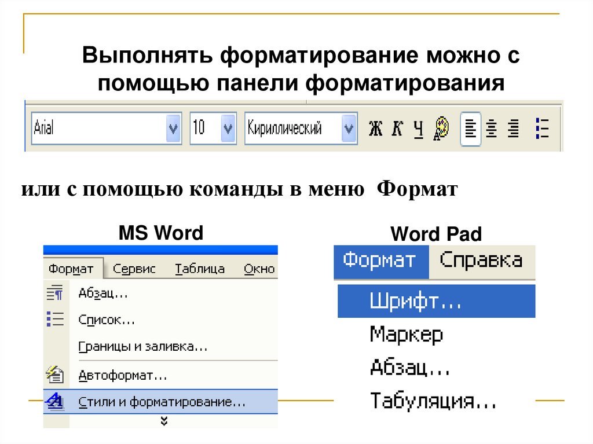Click the Список list icon in Word menu
593x444 pixels.
55,320
